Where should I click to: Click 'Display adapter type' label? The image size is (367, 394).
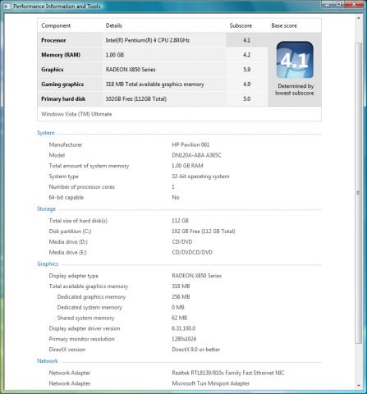click(x=73, y=276)
